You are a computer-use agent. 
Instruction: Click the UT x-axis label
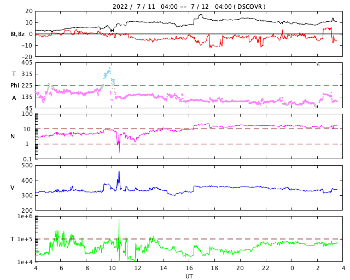[189, 276]
